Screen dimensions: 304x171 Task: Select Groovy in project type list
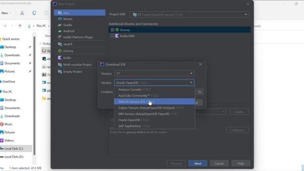[x=80, y=51]
